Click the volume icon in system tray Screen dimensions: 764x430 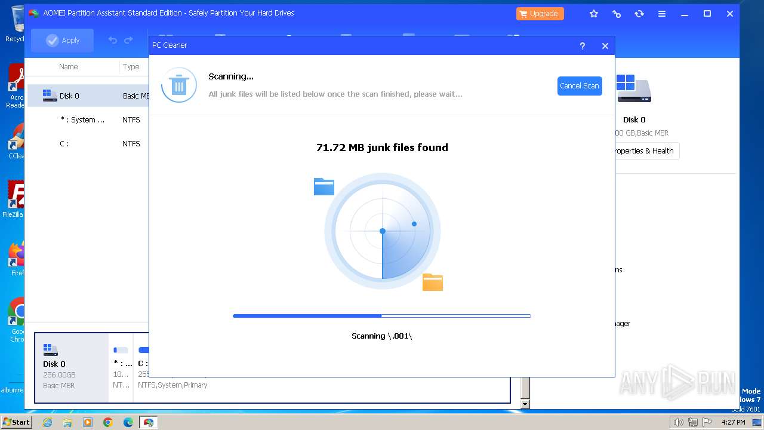(679, 422)
